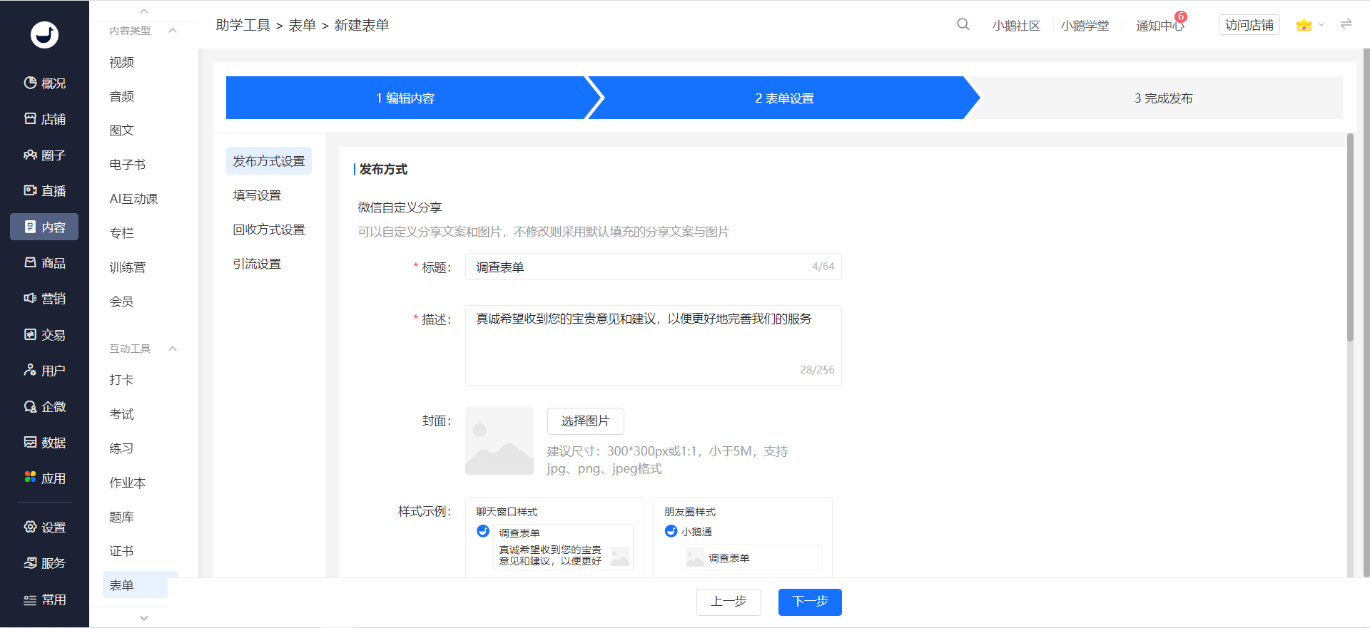Click the swap arrows icon top right
The image size is (1370, 628).
(x=1346, y=24)
